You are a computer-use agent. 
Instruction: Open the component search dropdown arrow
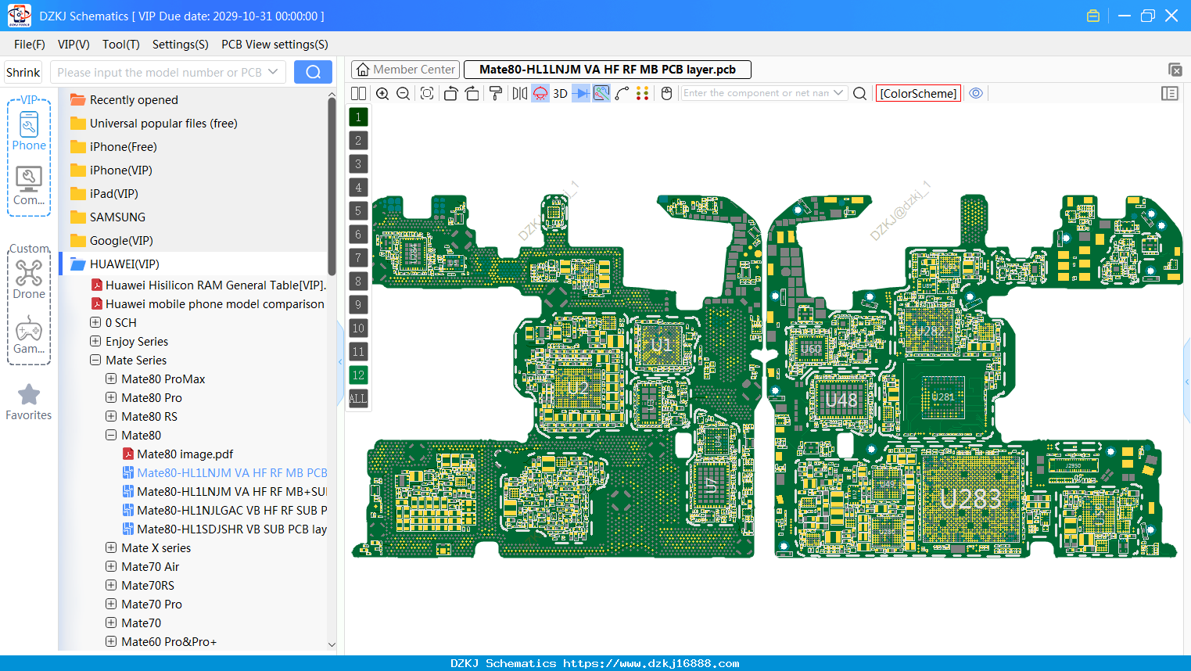[839, 93]
